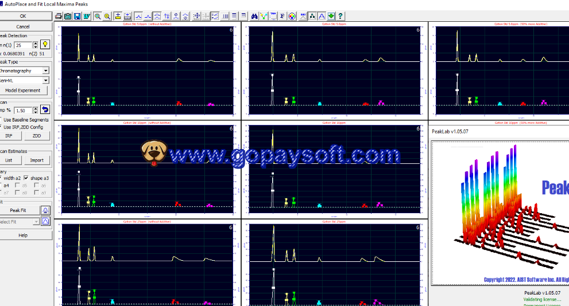Screen dimensions: 569x306
Task: Click the up-down arrows toolbar icon
Action: (167, 16)
